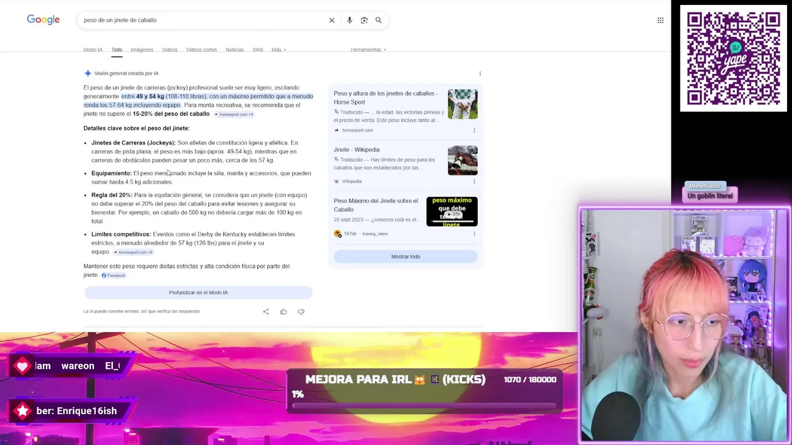Image resolution: width=792 pixels, height=445 pixels.
Task: Click the Wikipedia horse race thumbnail
Action: [463, 160]
